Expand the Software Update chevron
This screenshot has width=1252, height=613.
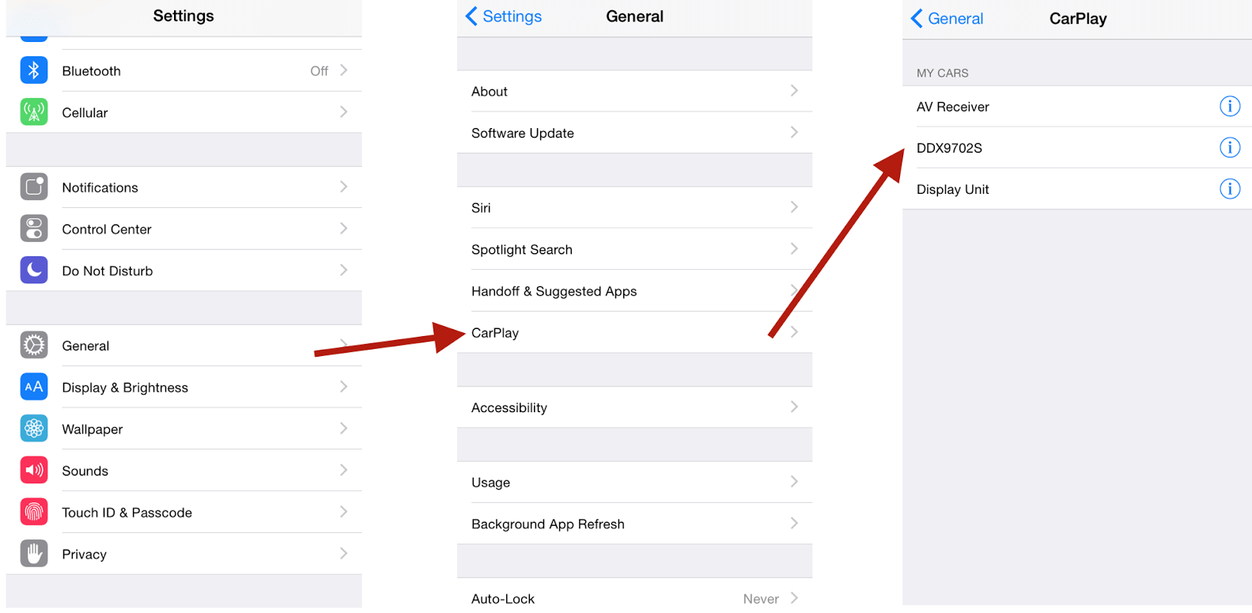(794, 132)
